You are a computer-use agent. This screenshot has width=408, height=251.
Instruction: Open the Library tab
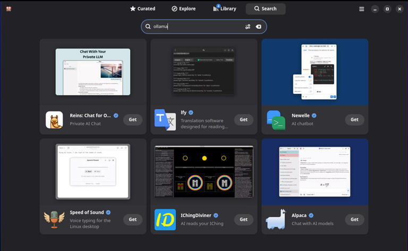tap(225, 8)
